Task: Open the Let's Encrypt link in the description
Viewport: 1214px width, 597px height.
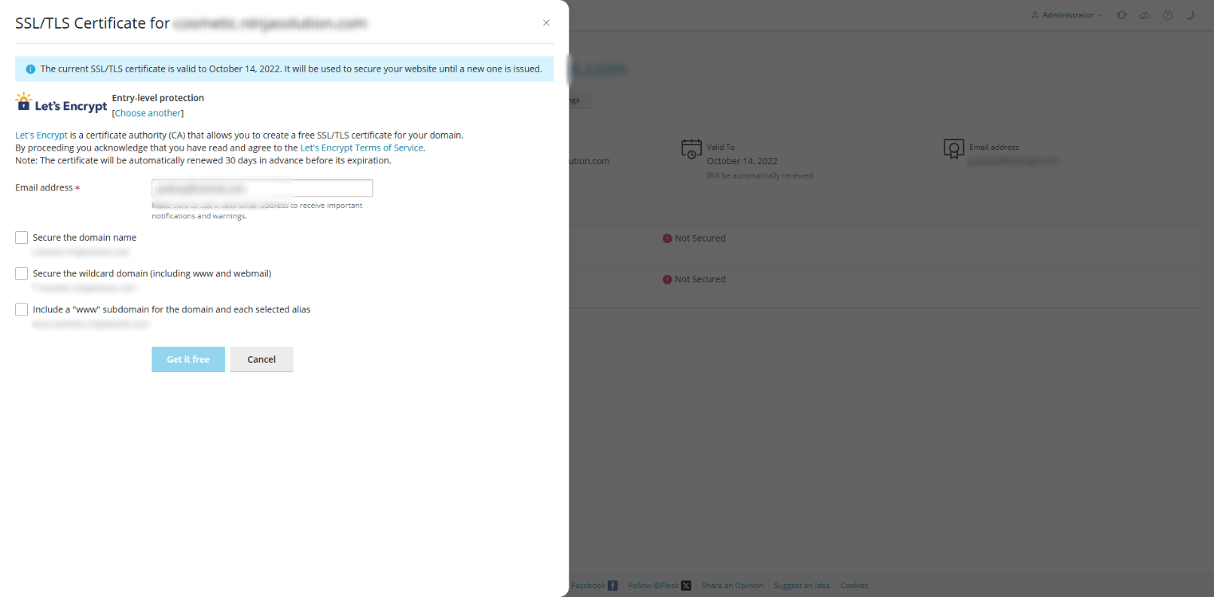Action: [x=41, y=136]
